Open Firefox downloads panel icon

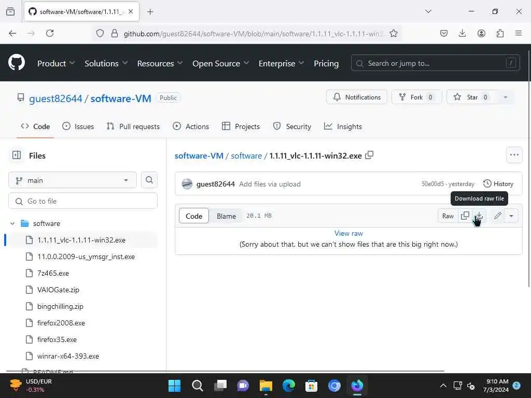point(462,33)
